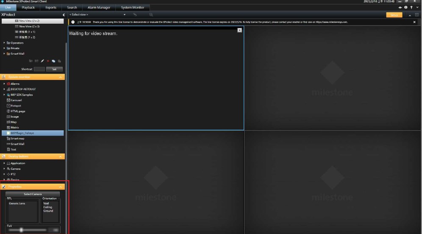Select New View (2 x 2)
Screen dimensions: 422x234
click(33, 21)
